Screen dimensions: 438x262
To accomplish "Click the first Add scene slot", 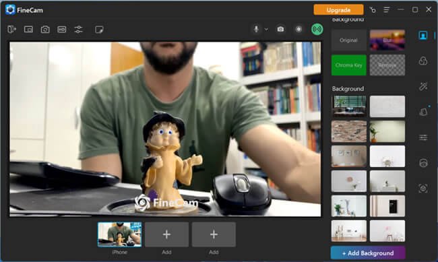I will [x=166, y=234].
